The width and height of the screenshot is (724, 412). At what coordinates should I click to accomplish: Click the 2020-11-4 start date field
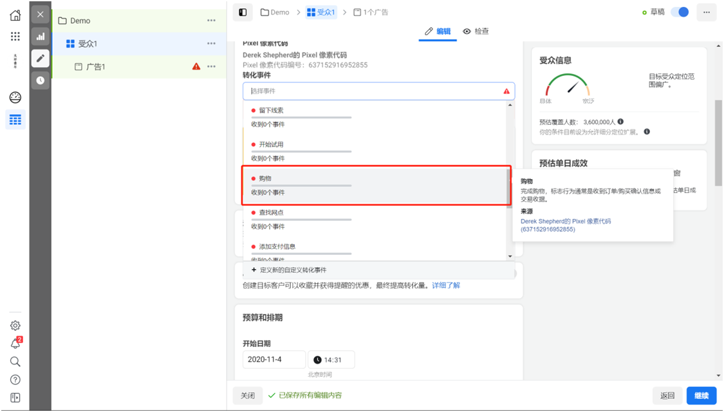pyautogui.click(x=274, y=359)
